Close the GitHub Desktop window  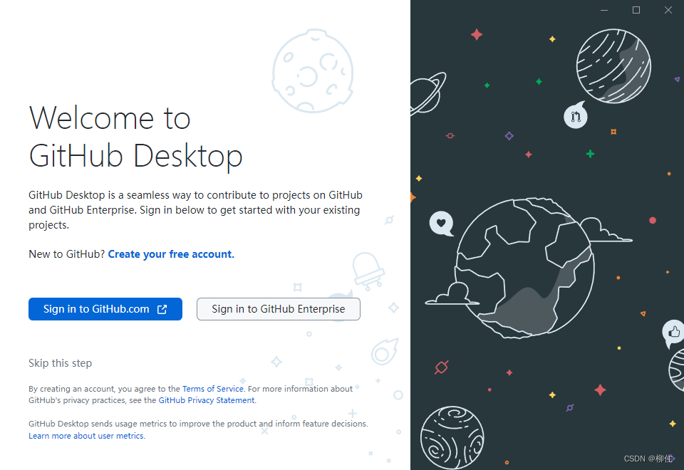tap(668, 10)
